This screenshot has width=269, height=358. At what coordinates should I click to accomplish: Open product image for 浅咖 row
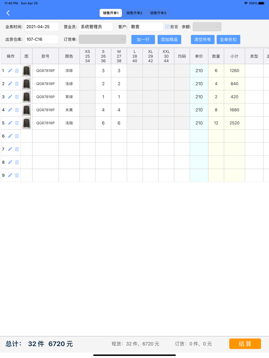tap(26, 123)
